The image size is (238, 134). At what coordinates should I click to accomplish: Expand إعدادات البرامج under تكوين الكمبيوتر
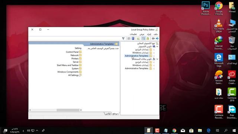pos(154,50)
